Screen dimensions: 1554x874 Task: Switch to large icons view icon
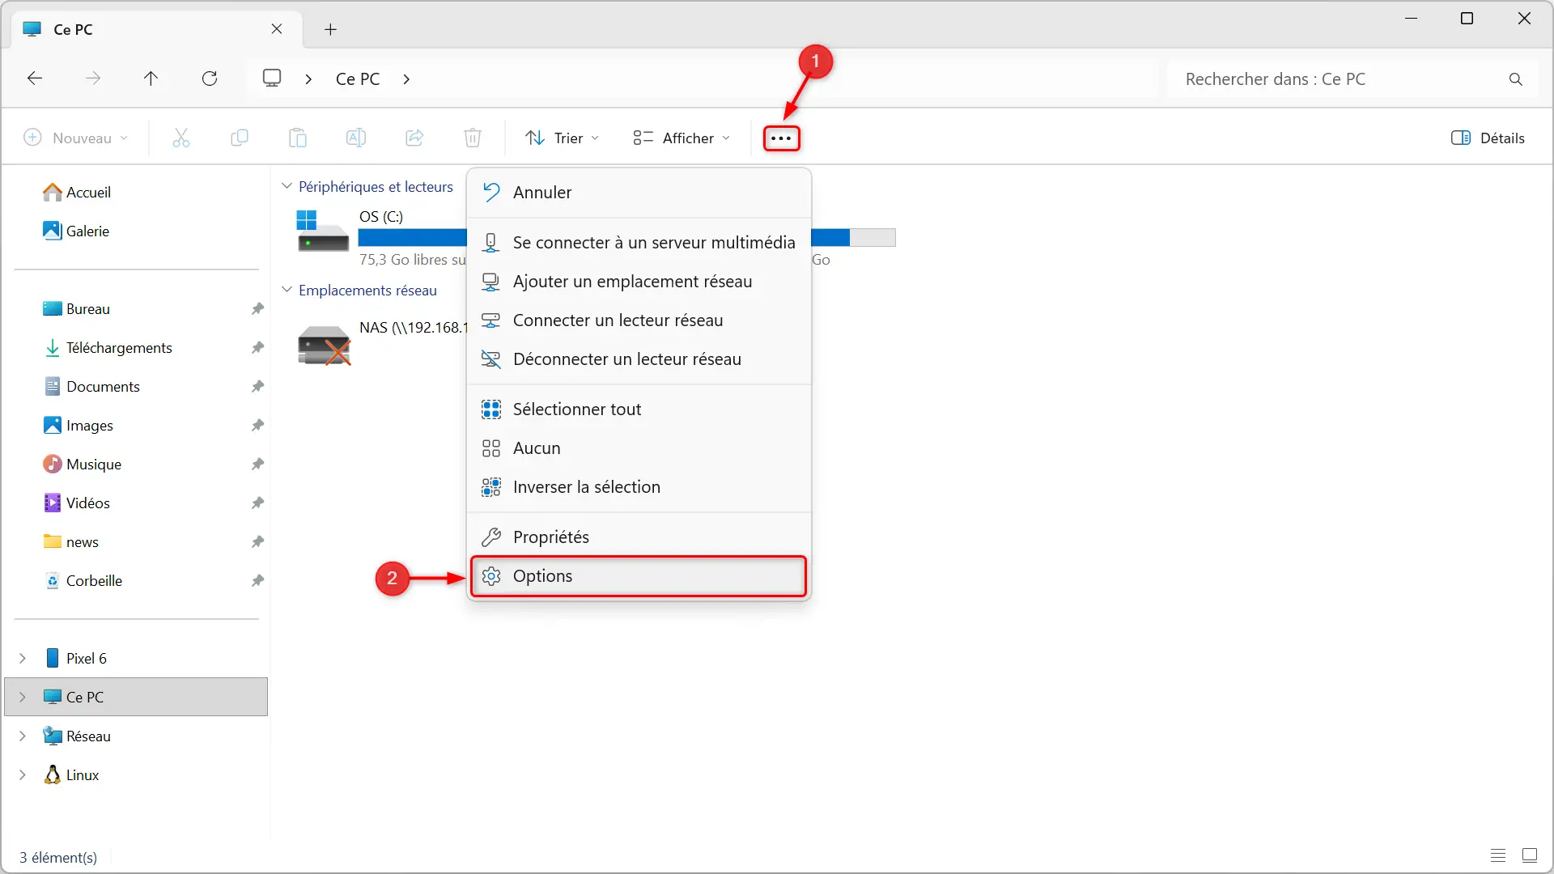coord(1530,855)
